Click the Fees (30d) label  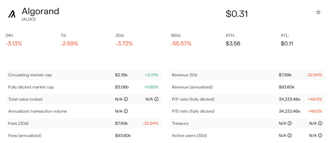(x=18, y=123)
